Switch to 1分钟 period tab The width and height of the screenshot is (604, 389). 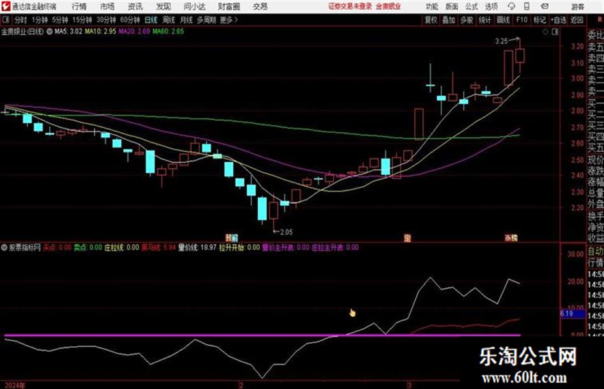click(40, 20)
